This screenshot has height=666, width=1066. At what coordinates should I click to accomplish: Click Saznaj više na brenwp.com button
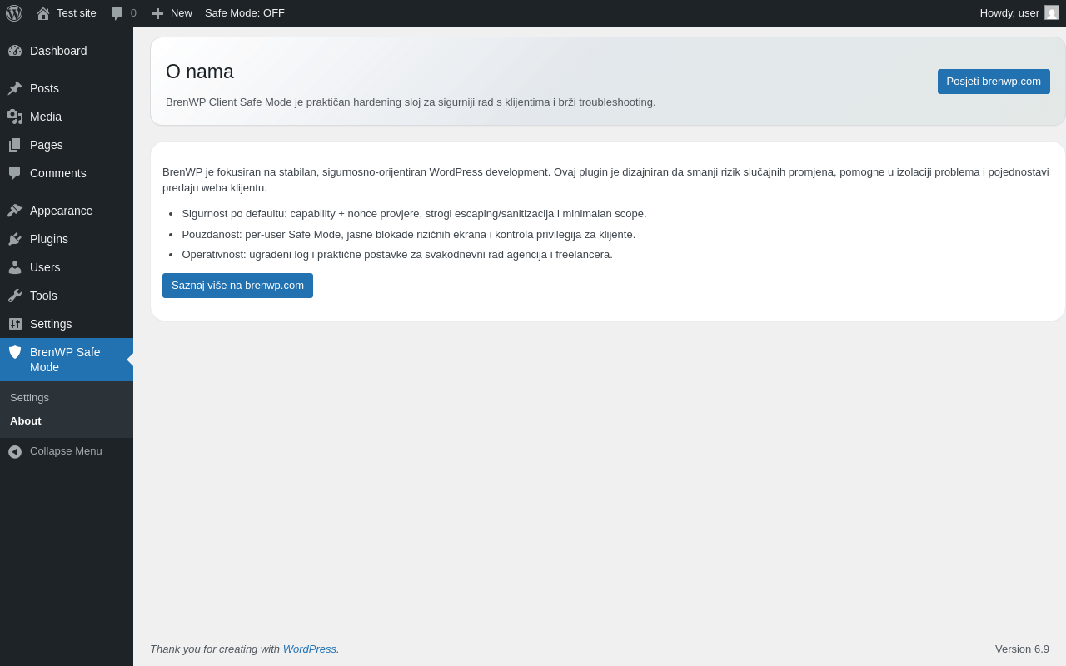(237, 286)
